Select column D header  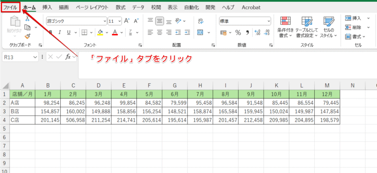[98, 85]
